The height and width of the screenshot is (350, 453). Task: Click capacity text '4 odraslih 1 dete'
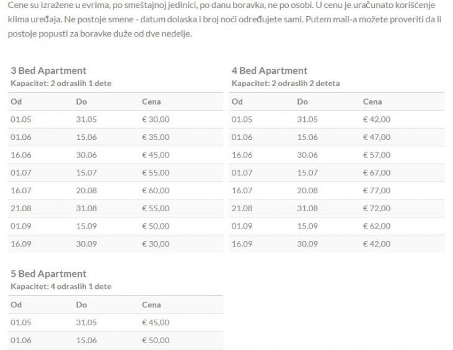pos(81,286)
